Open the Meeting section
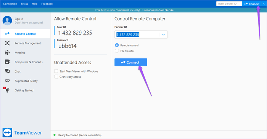 point(26,52)
